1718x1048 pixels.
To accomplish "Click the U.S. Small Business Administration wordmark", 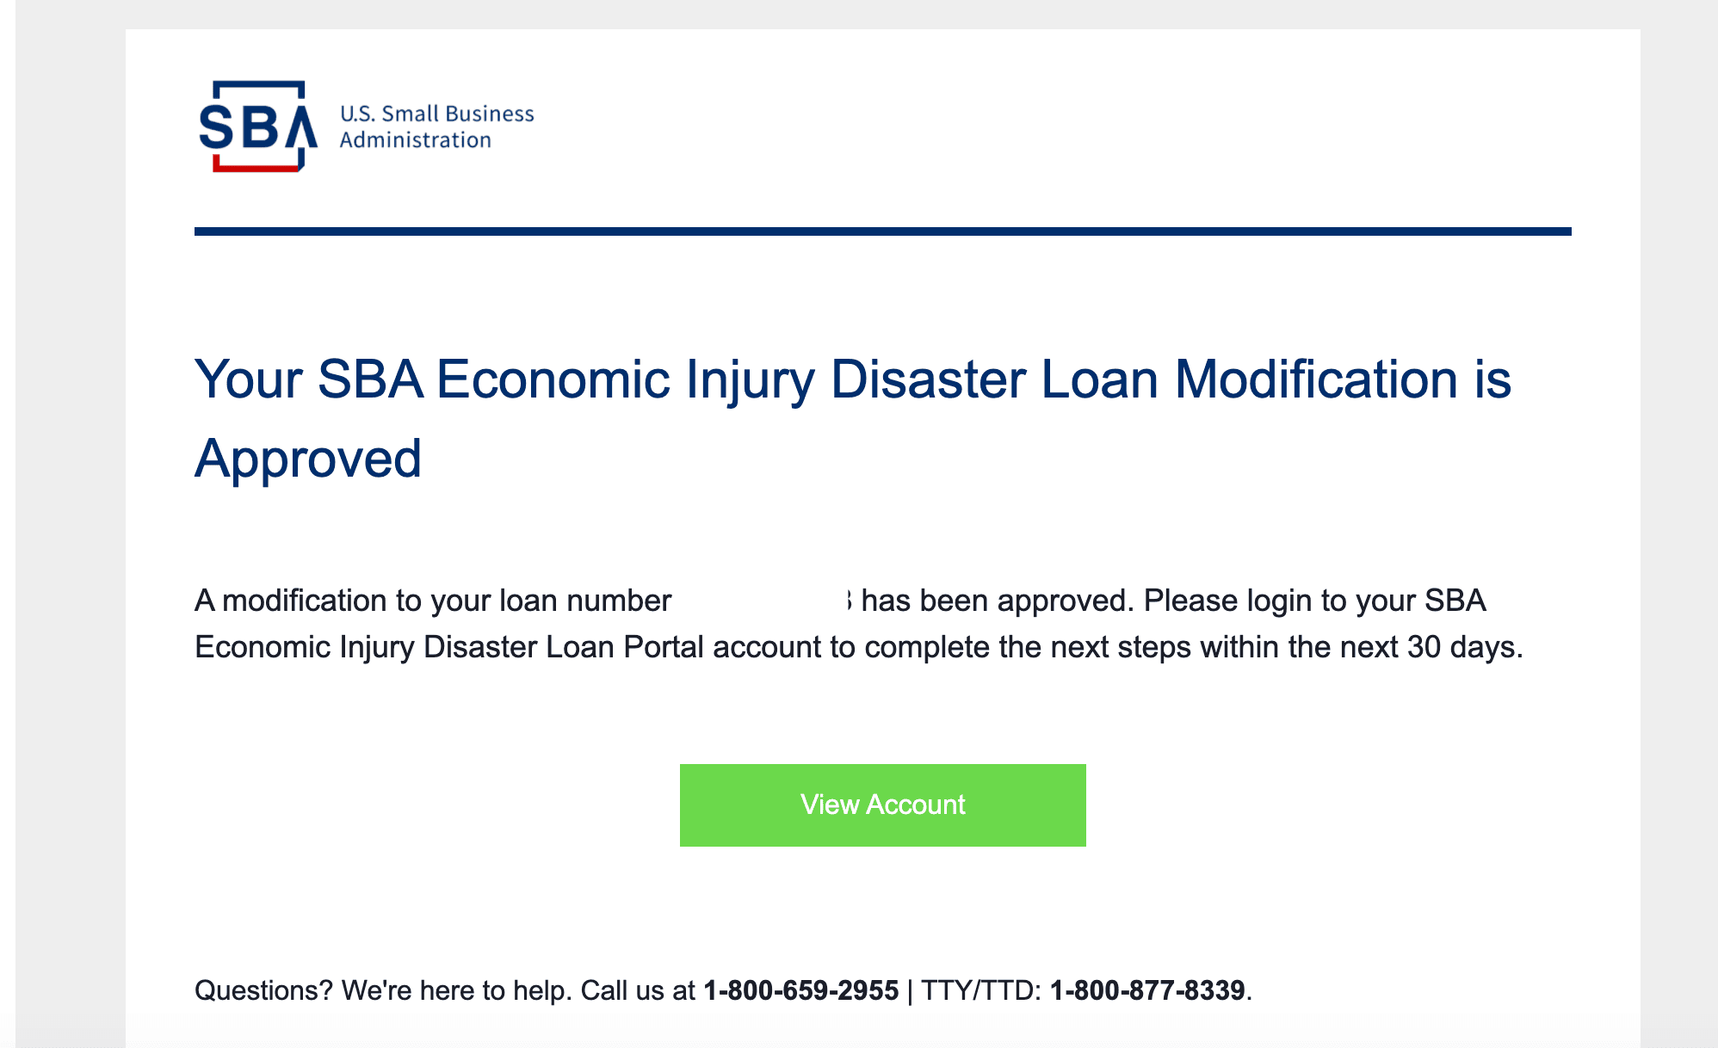I will (x=436, y=126).
